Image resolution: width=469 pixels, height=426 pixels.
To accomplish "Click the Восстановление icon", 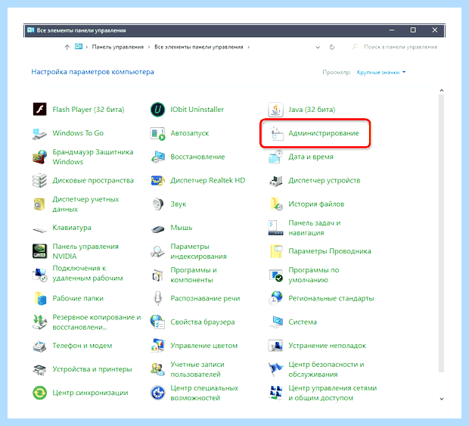I will tap(157, 157).
